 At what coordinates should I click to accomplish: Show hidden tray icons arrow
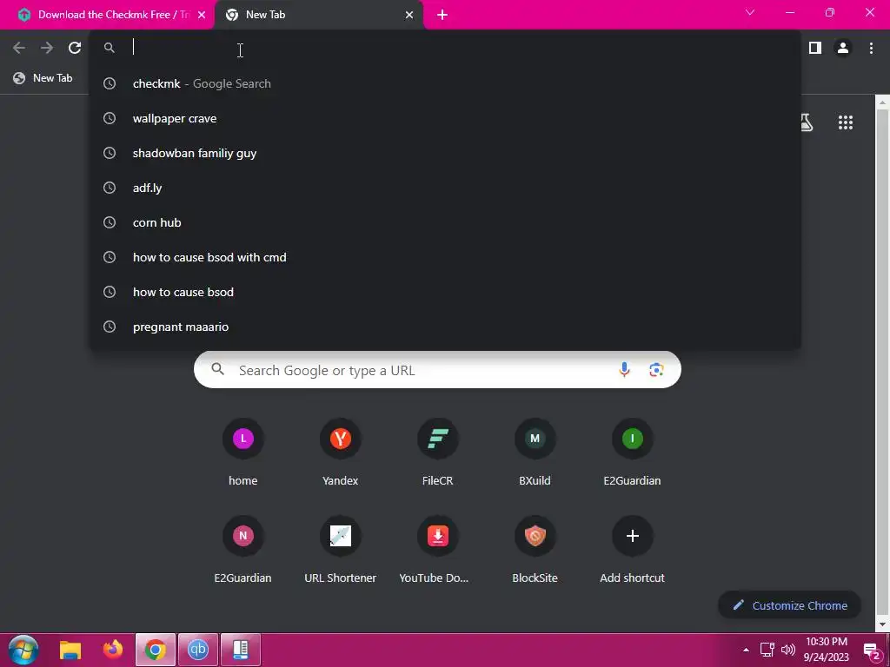point(746,650)
